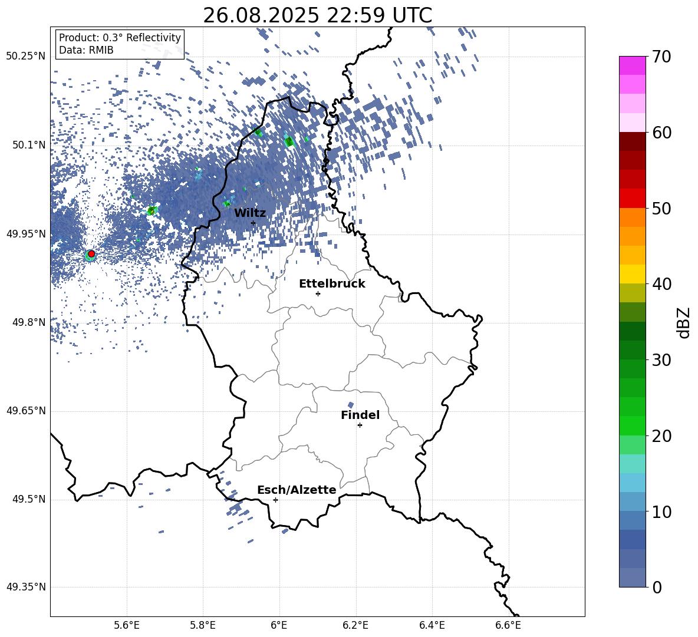Click the dark maroon swatch below 60

632,142
